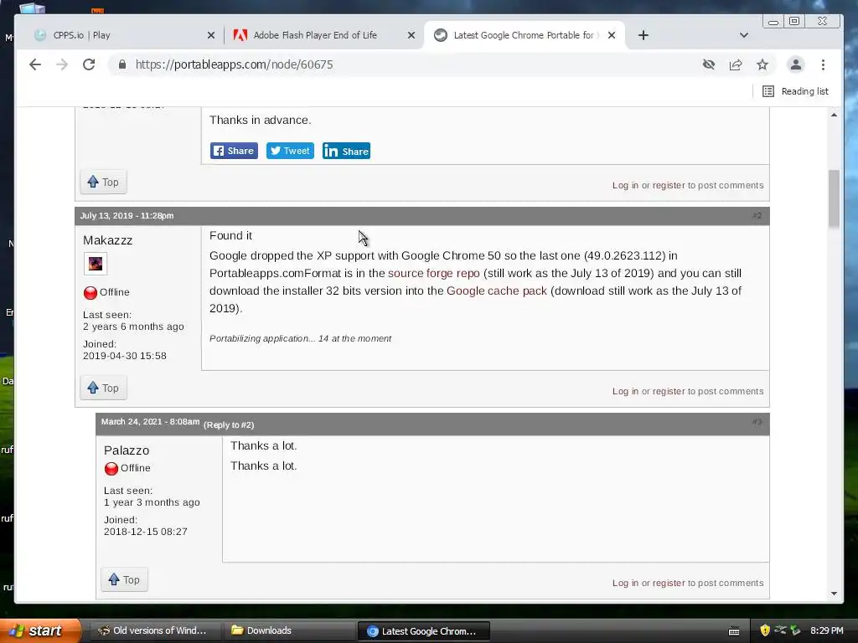Image resolution: width=858 pixels, height=643 pixels.
Task: Click register link under Makazzz's comment
Action: [669, 392]
